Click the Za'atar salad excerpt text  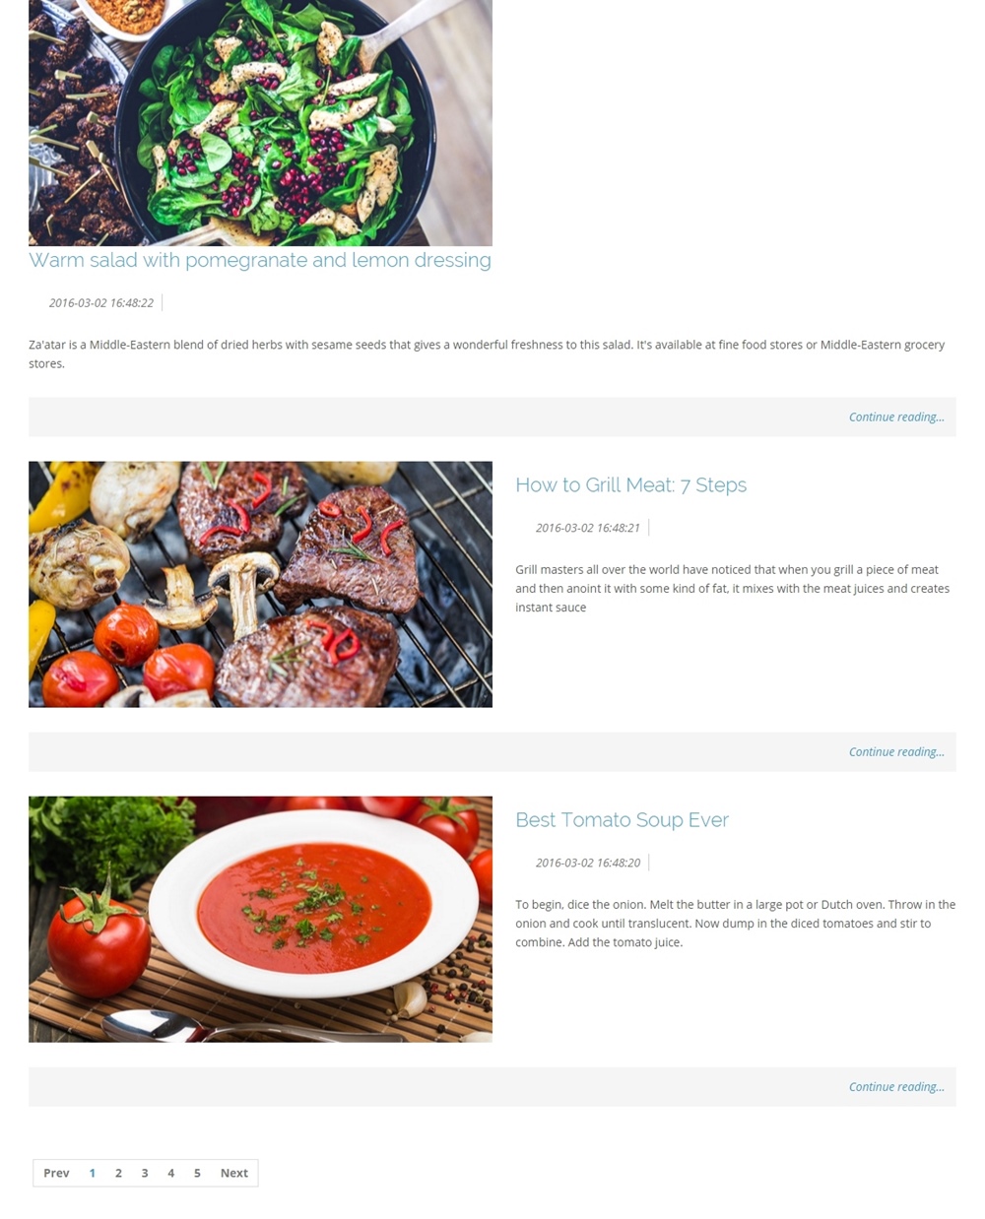487,353
